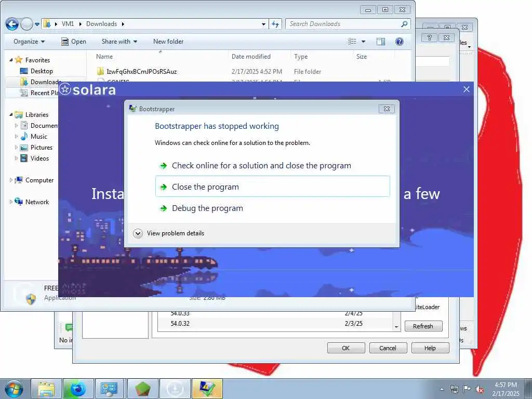Collapse the Libraries group
The height and width of the screenshot is (399, 532).
coord(11,115)
